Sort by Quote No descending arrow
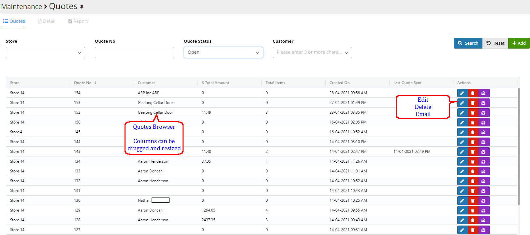 click(96, 83)
